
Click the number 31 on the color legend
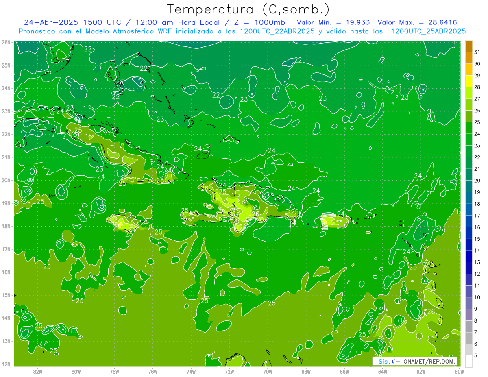pos(477,52)
